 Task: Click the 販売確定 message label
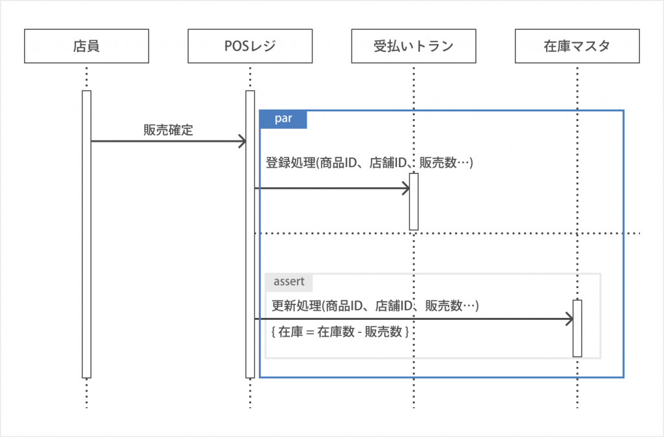168,129
